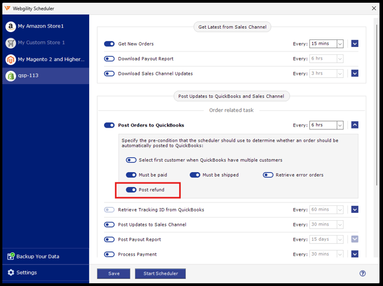Open help via question mark icon
This screenshot has width=383, height=286.
tap(362, 273)
